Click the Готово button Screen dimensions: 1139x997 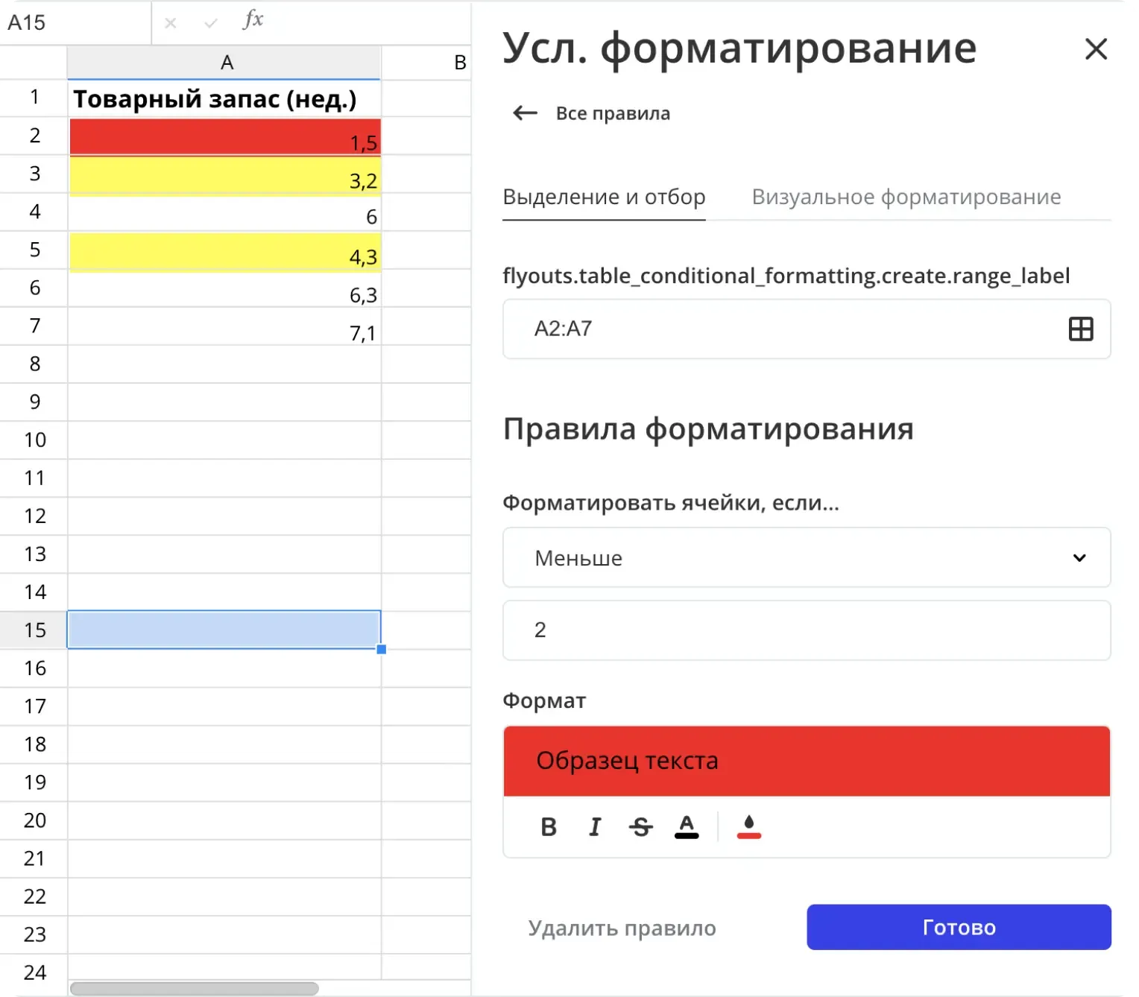point(959,928)
